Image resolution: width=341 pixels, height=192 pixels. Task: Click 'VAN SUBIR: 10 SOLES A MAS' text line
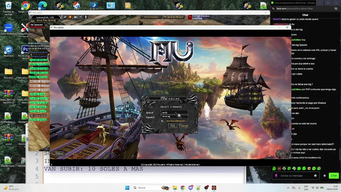tap(93, 169)
